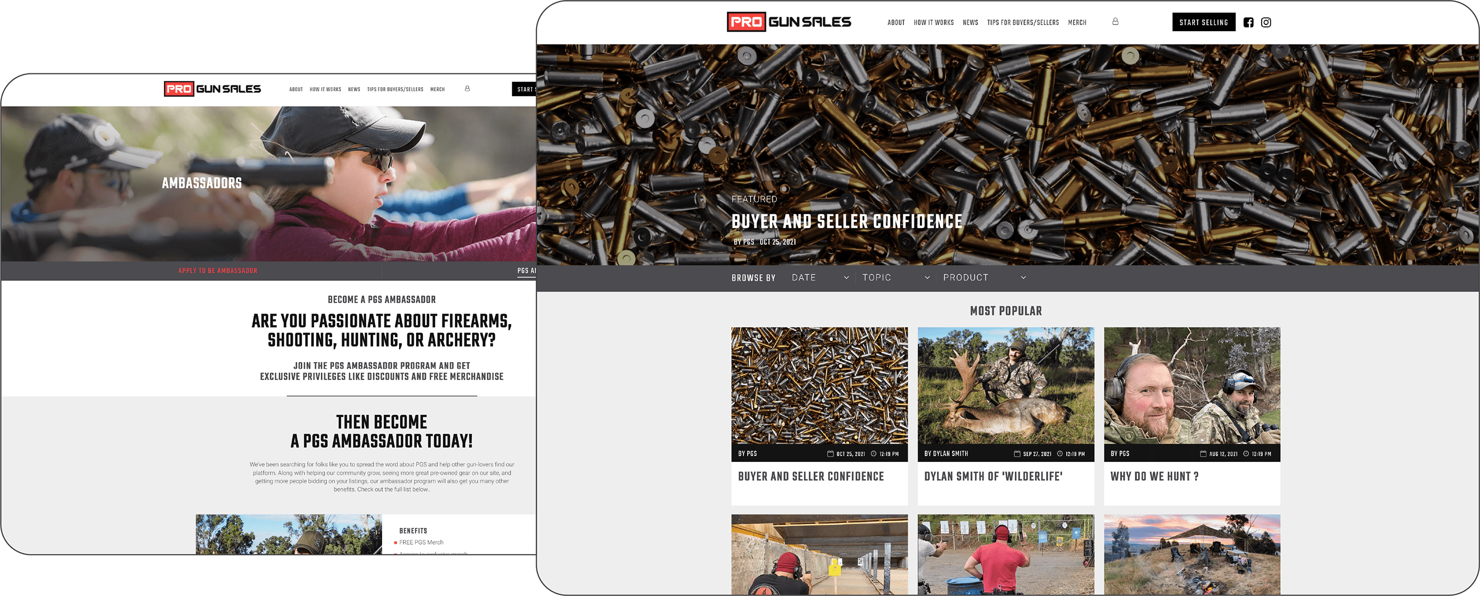Open Merch menu item in right window
1480x596 pixels.
tap(1077, 23)
